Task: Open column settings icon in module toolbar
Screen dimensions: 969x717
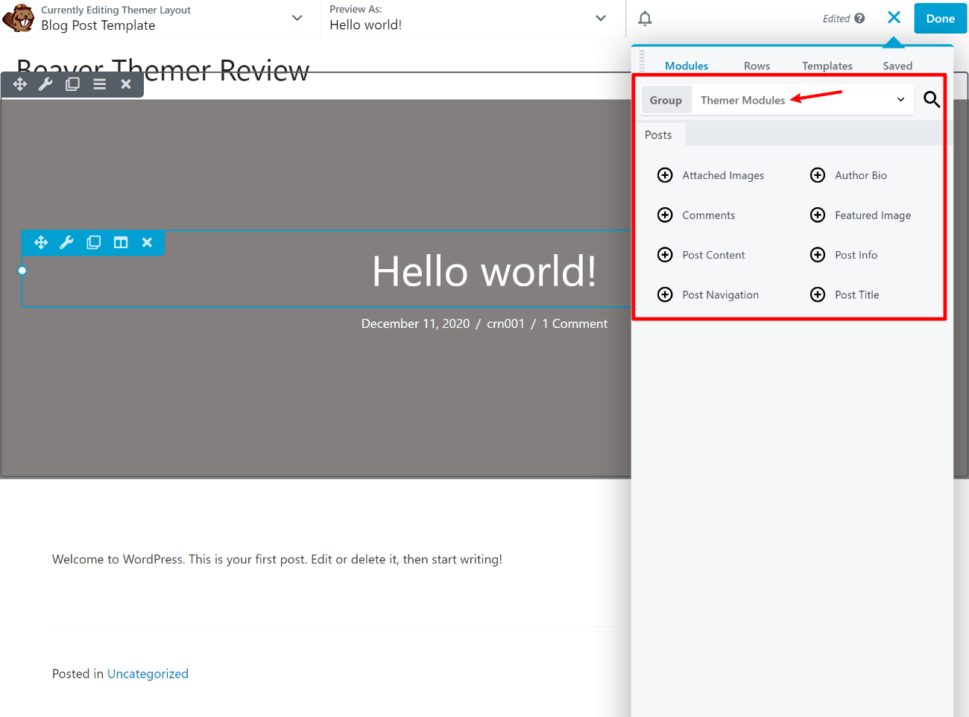Action: 120,242
